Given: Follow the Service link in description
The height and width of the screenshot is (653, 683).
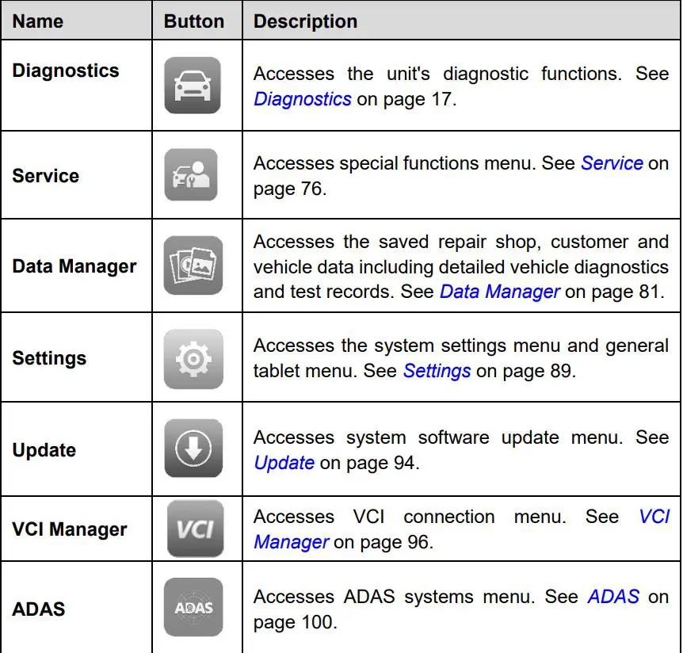Looking at the screenshot, I should coord(612,163).
